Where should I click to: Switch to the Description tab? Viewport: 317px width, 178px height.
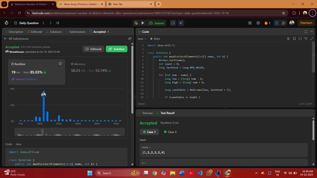[x=14, y=32]
